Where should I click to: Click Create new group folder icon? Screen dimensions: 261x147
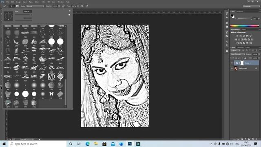(x=249, y=139)
